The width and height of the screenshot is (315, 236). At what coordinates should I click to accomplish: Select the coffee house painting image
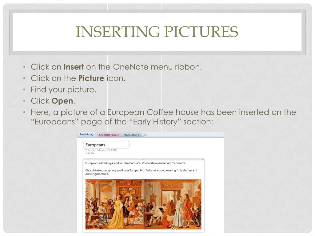pyautogui.click(x=143, y=204)
